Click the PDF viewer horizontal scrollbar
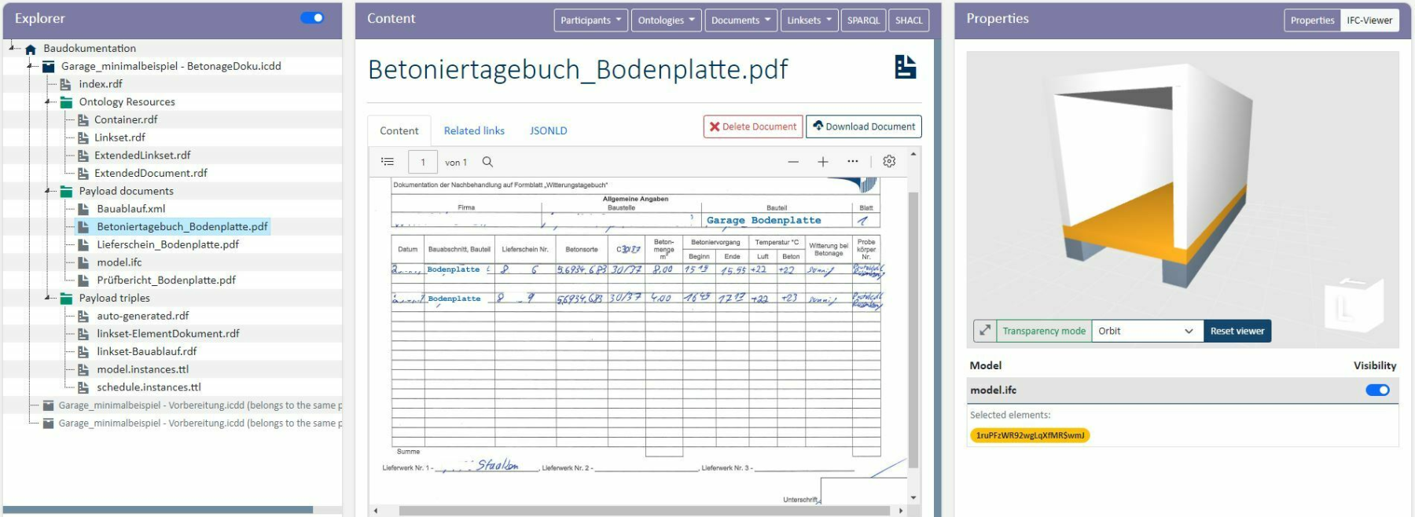The width and height of the screenshot is (1415, 517). point(645,511)
